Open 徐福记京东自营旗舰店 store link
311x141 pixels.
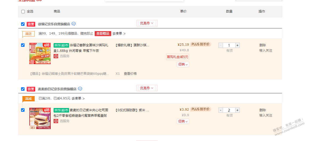(x=54, y=24)
